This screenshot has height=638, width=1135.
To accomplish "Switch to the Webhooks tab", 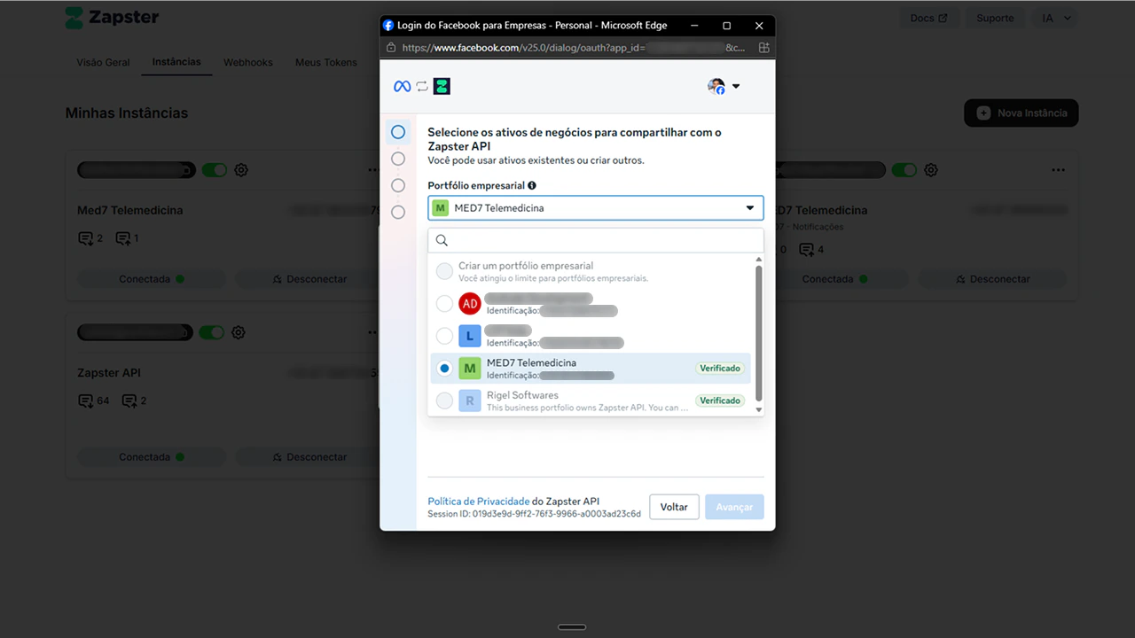I will tap(247, 62).
